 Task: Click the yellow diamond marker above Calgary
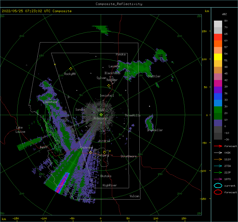pyautogui.click(x=104, y=152)
